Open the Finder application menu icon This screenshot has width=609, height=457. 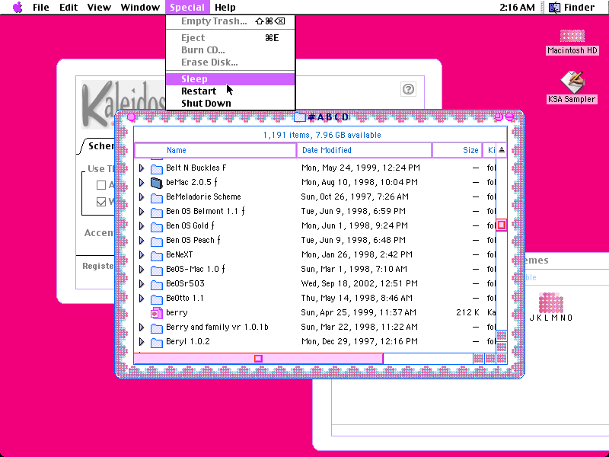(555, 8)
